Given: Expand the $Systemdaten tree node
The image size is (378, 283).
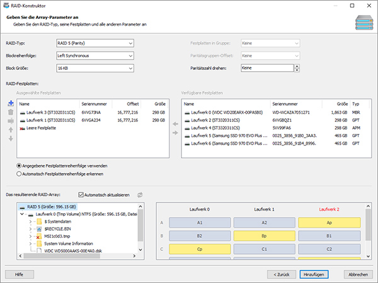Looking at the screenshot, I should [x=30, y=221].
